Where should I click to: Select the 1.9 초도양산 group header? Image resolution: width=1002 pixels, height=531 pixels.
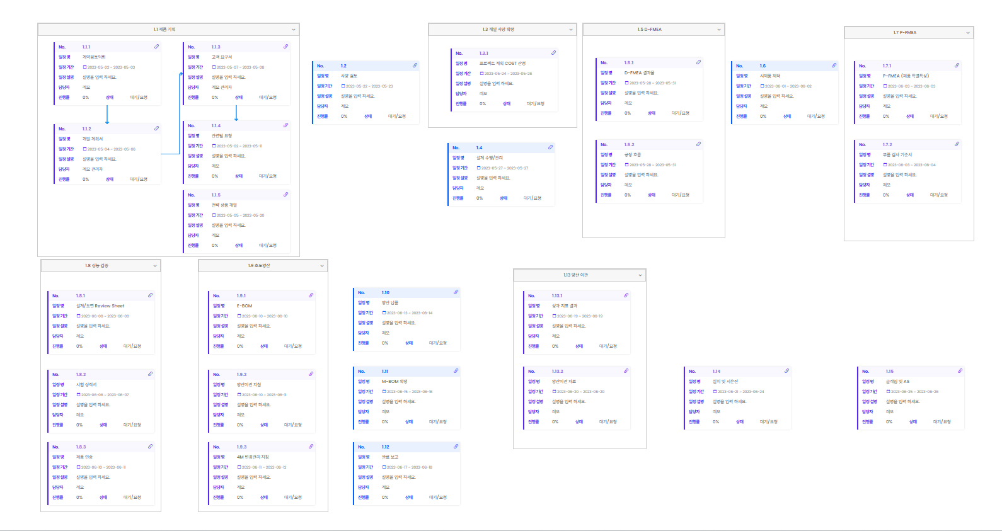(258, 266)
